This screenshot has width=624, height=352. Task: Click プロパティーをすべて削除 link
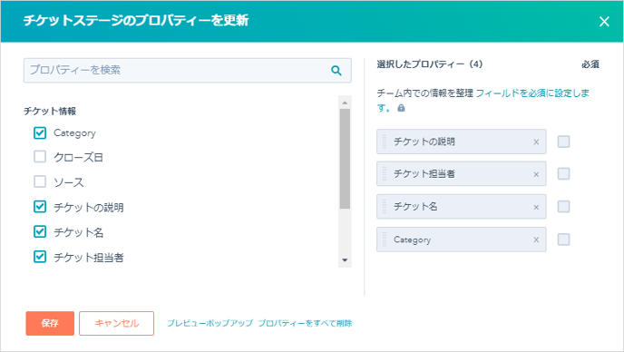pyautogui.click(x=306, y=323)
